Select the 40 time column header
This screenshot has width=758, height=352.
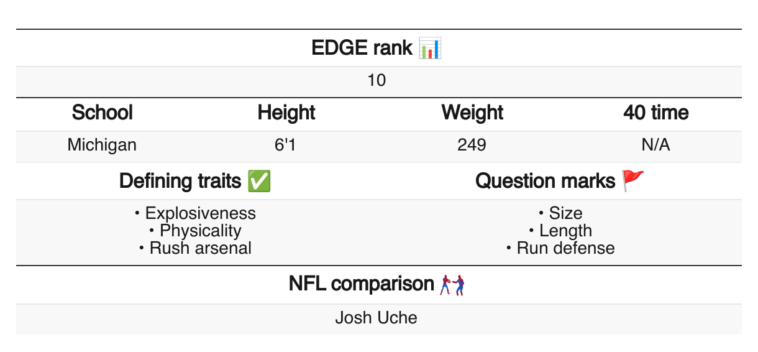click(656, 113)
